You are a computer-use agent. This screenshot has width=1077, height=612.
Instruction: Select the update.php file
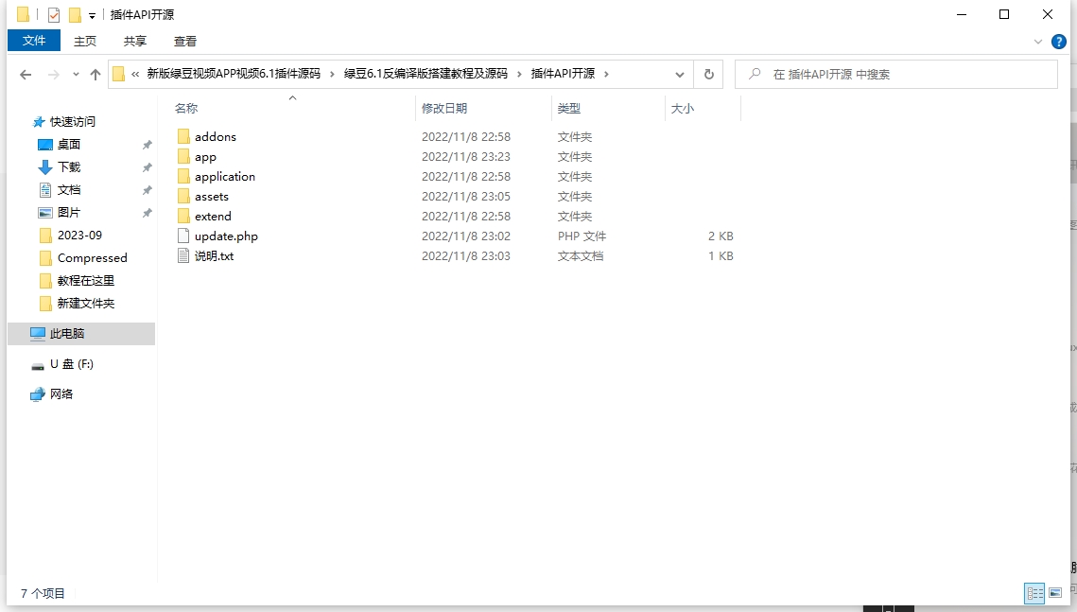coord(226,236)
